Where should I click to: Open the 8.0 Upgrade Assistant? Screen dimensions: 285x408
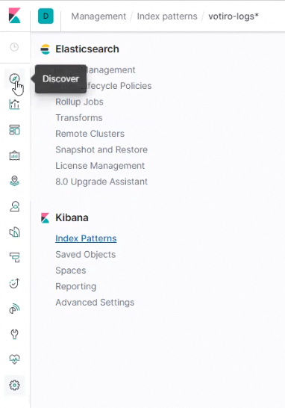tap(101, 182)
